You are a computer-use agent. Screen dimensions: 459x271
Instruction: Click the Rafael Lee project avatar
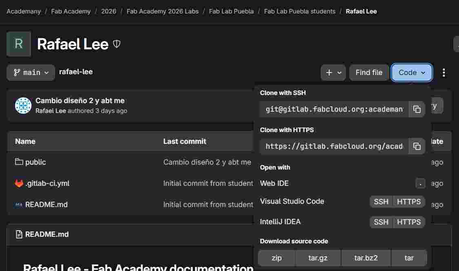(19, 44)
